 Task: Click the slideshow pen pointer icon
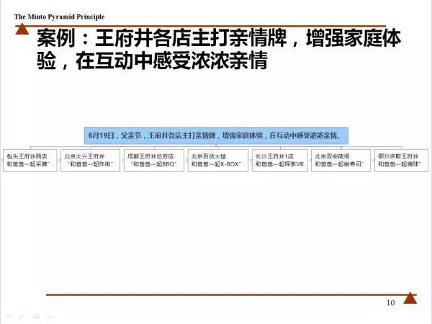22,317
